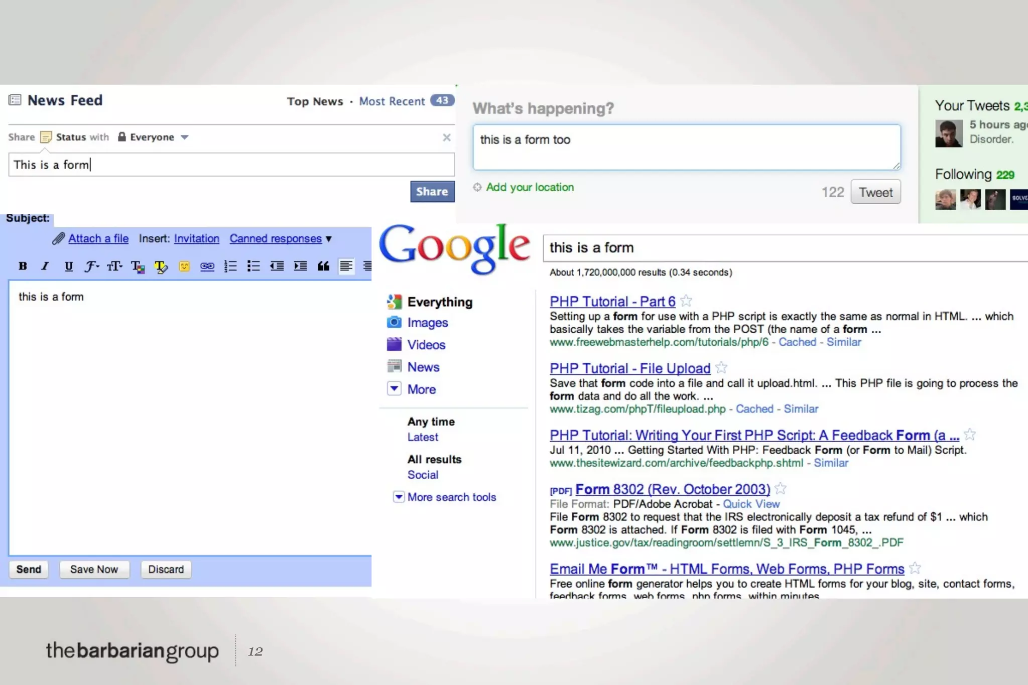The width and height of the screenshot is (1028, 685).
Task: Toggle italic formatting in email toolbar
Action: pos(45,266)
